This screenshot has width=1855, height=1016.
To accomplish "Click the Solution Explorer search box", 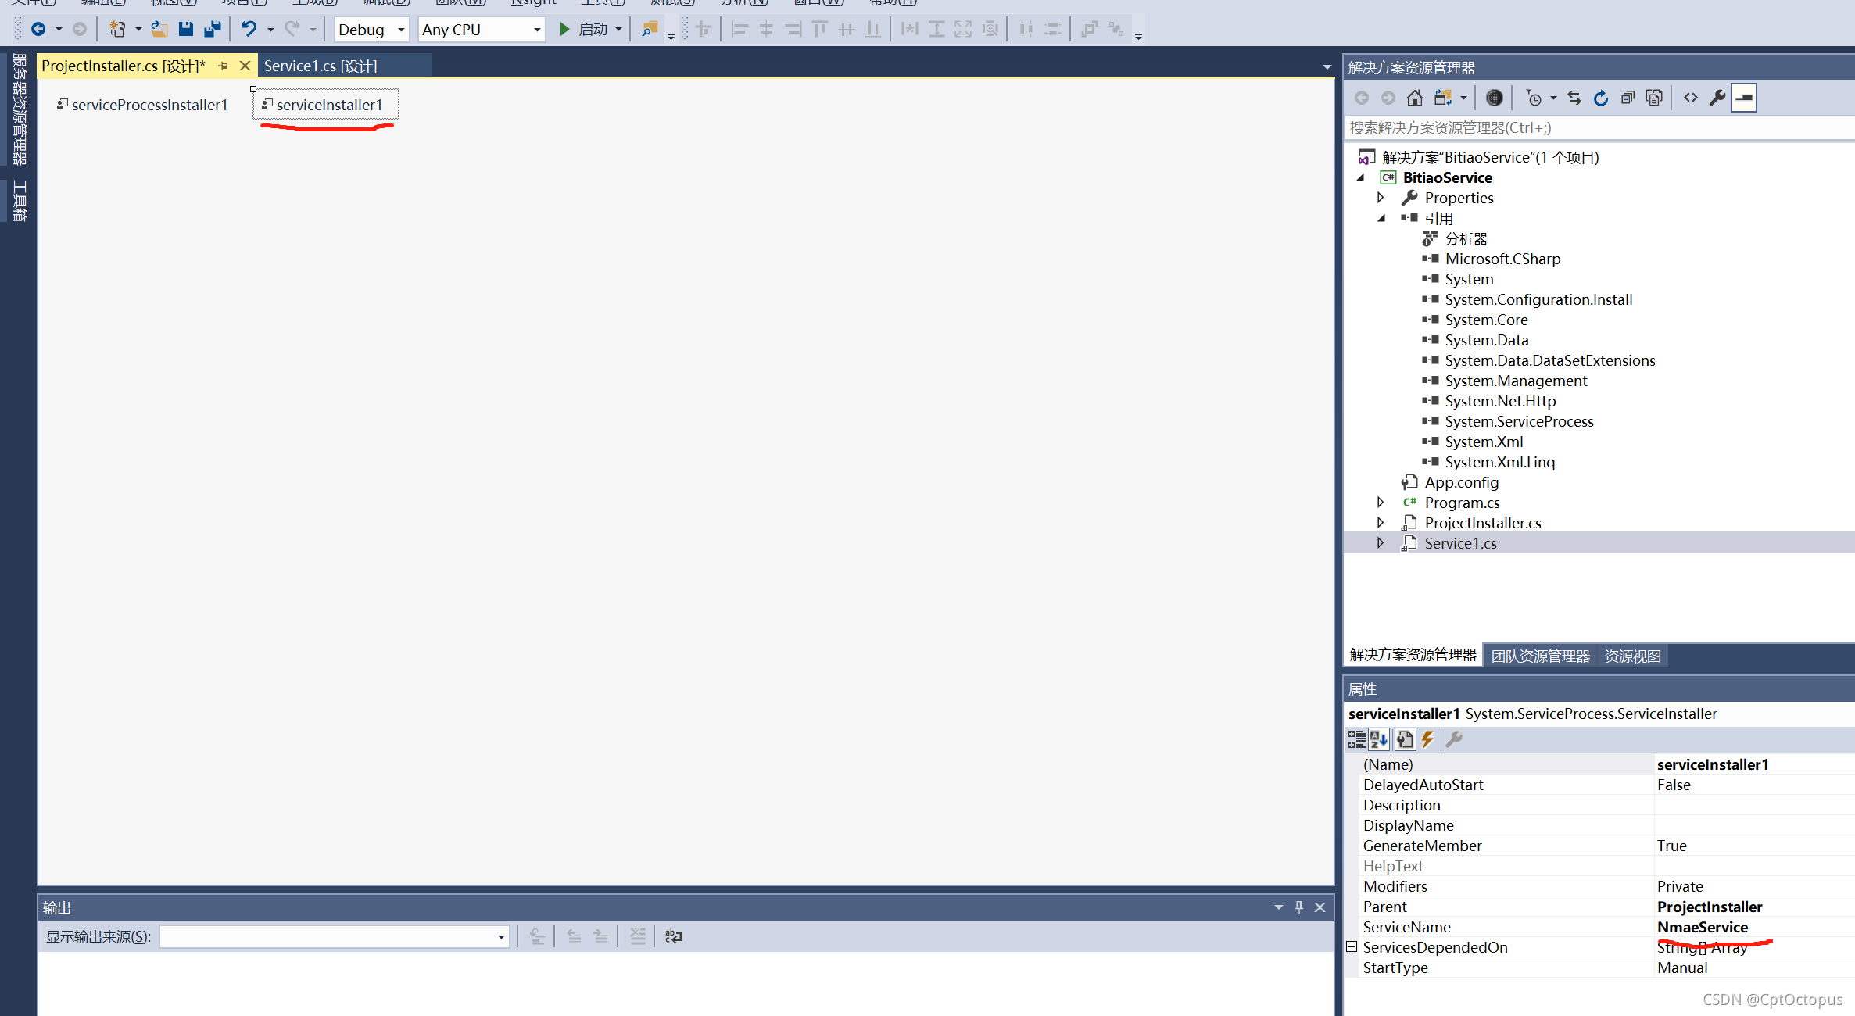I will pyautogui.click(x=1595, y=127).
